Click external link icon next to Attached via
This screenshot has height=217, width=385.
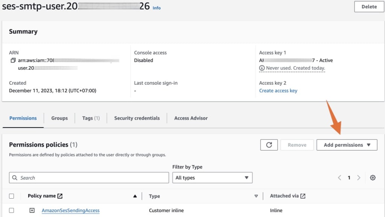point(303,196)
